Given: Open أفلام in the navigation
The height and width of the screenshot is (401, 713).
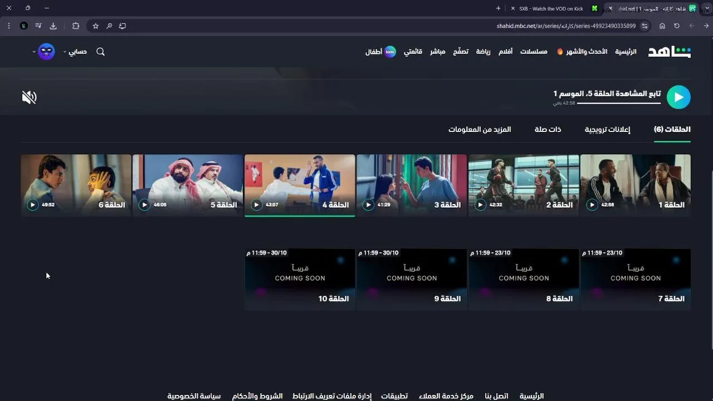Looking at the screenshot, I should coord(505,52).
